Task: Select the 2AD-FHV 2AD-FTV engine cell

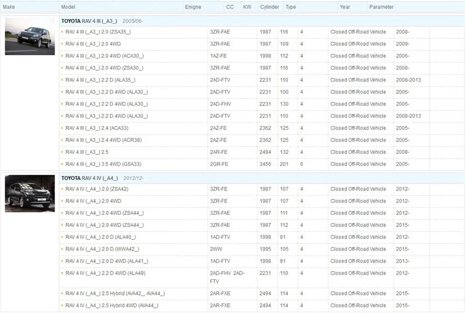Action: (x=227, y=277)
